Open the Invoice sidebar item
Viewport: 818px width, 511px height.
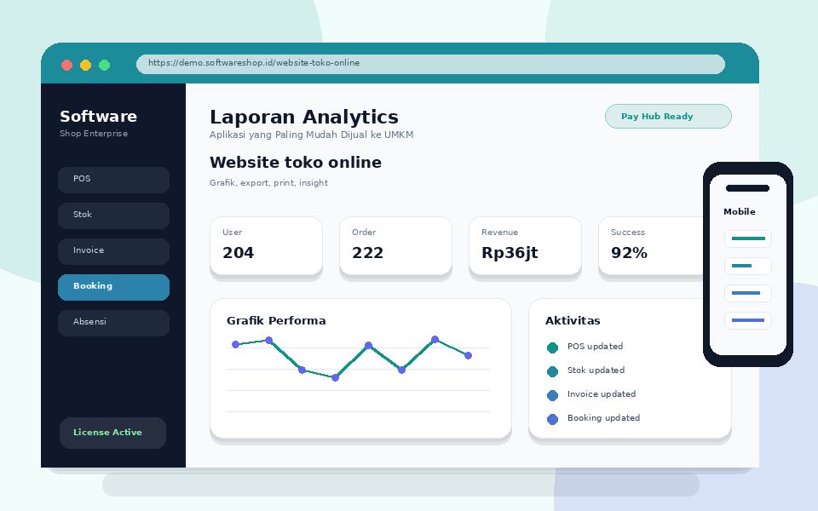pos(113,251)
